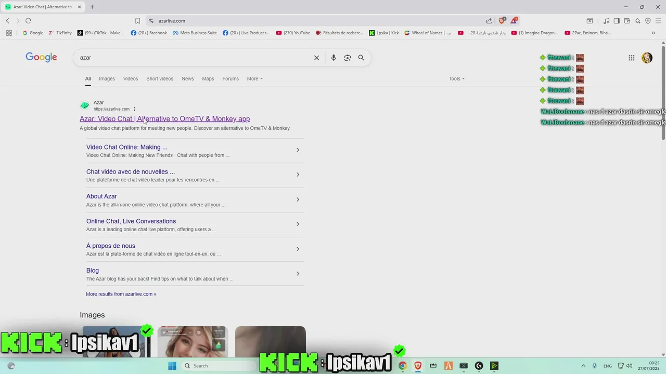The width and height of the screenshot is (666, 374).
Task: Open the Meta Business Suite bookmark
Action: [195, 33]
